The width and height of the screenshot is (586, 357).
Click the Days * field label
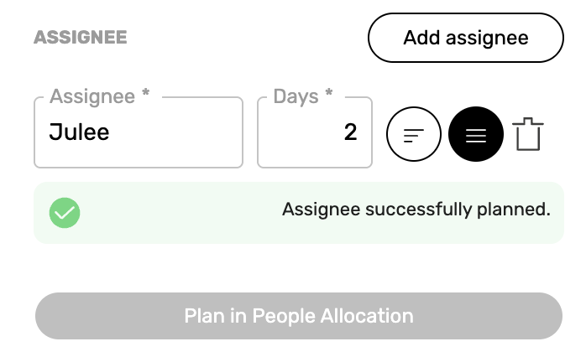[x=303, y=96]
